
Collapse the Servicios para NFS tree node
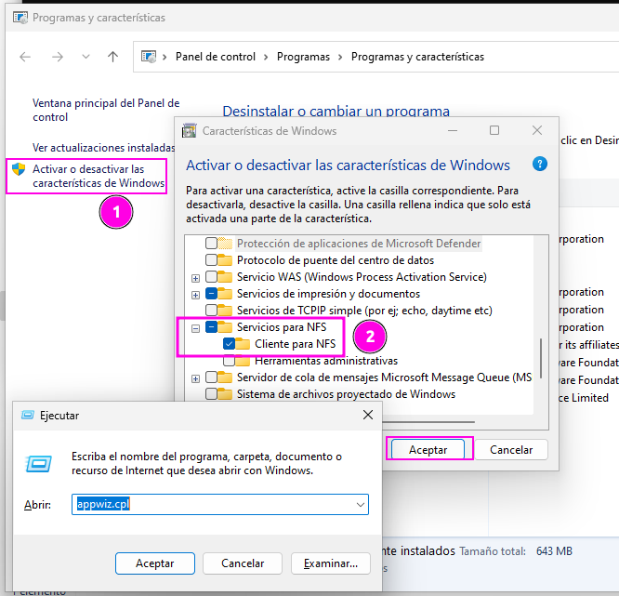click(195, 327)
